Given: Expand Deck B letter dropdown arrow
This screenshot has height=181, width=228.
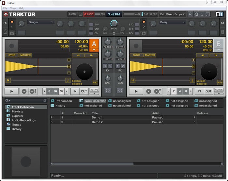Looking at the screenshot, I should click(x=219, y=50).
